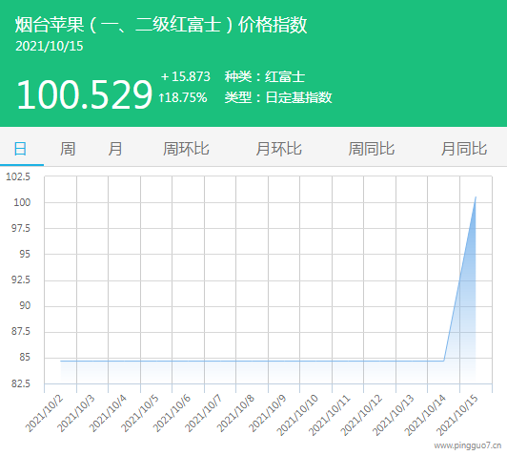The height and width of the screenshot is (455, 507).
Task: Open the 周环比 tab
Action: tap(186, 149)
